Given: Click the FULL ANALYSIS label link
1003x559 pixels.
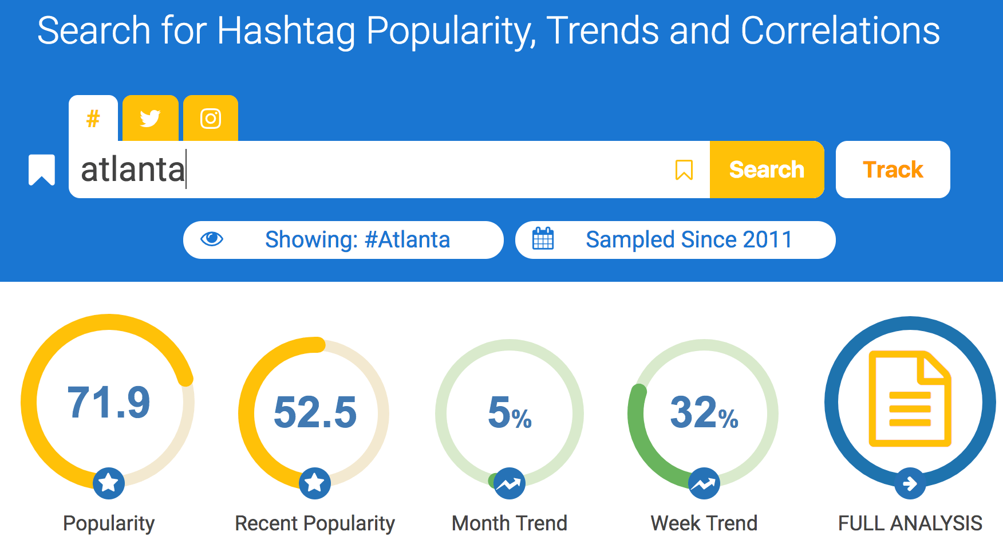Looking at the screenshot, I should pos(910,523).
